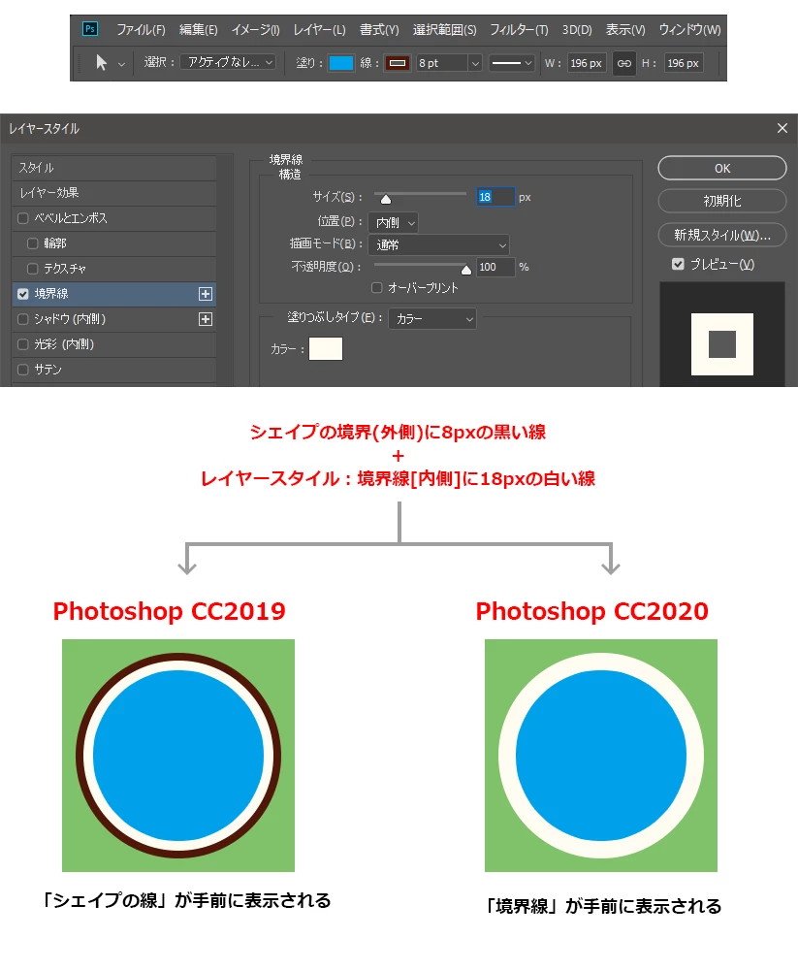798x970 pixels.
Task: Add another 境界線 effect with plus icon
Action: (x=206, y=294)
